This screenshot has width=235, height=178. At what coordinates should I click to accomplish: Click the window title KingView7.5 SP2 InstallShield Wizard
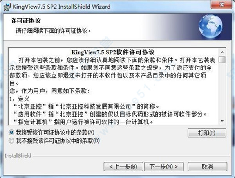[x=62, y=7]
